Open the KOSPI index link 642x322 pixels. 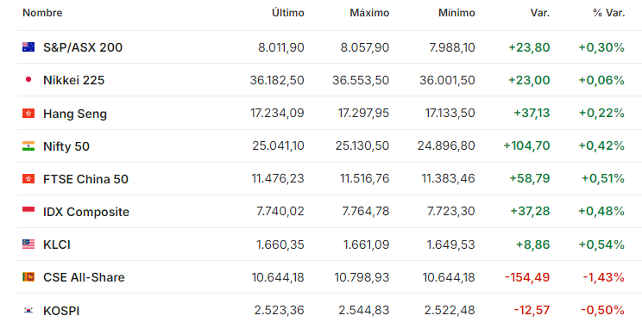pos(61,311)
